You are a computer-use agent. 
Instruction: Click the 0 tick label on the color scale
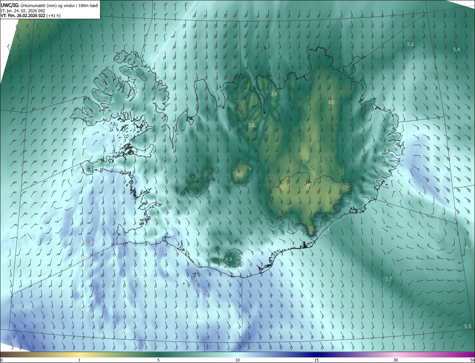[1, 360]
